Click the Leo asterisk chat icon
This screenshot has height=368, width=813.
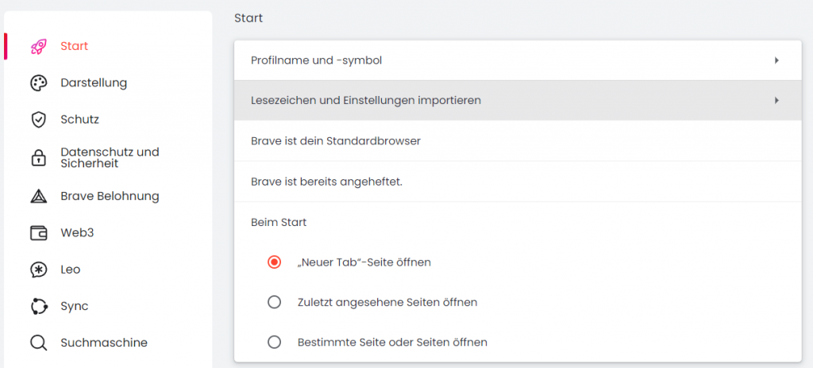pos(38,270)
